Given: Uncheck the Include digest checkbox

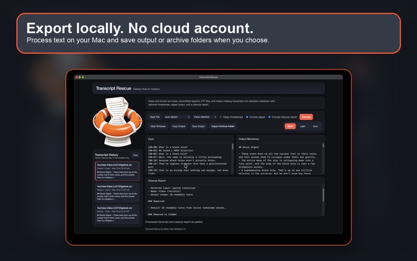Looking at the screenshot, I should tap(247, 117).
